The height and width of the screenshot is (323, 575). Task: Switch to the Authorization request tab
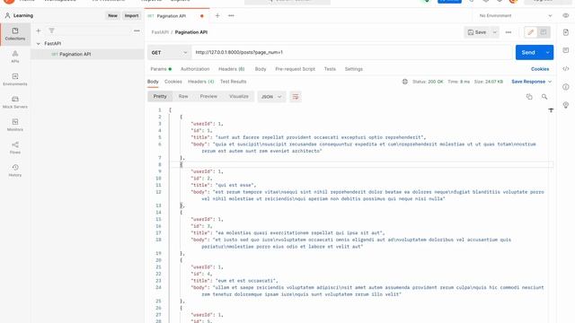(x=195, y=69)
